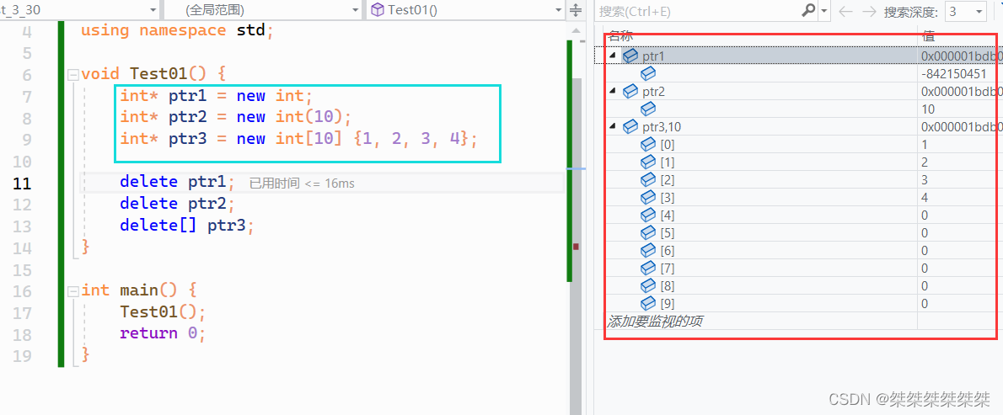Click the icon next to element [4]
Image resolution: width=1003 pixels, height=415 pixels.
pyautogui.click(x=648, y=215)
